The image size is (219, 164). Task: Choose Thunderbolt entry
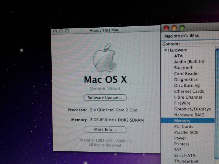point(186,161)
